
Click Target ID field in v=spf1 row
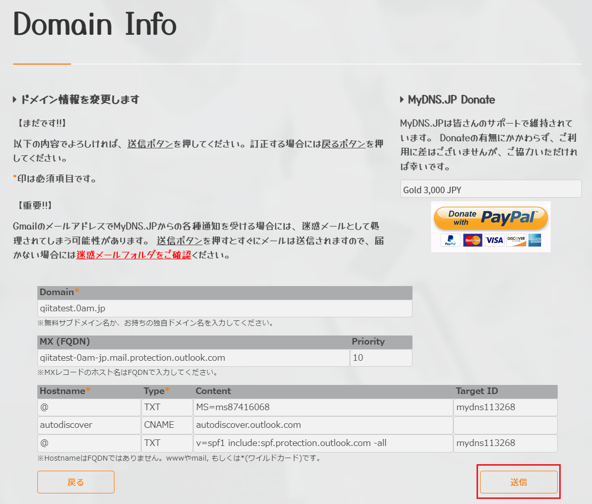[505, 443]
